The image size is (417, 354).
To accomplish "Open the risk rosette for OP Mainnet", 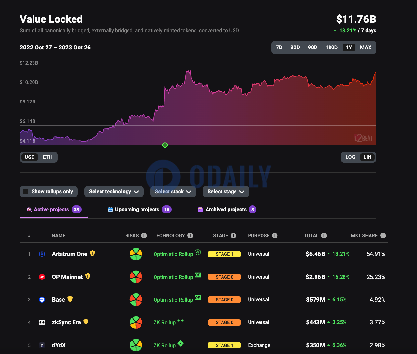I will pos(136,277).
